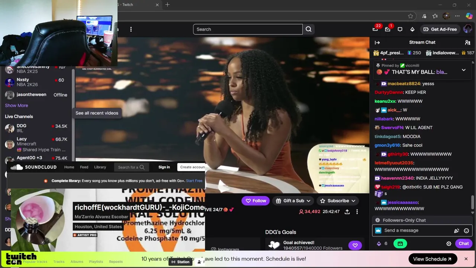Click the Copilot icon in browser toolbar

click(x=469, y=16)
